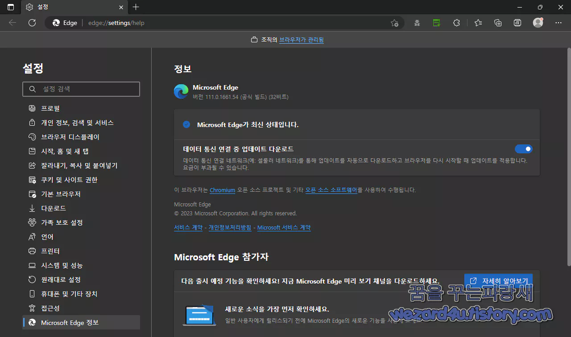This screenshot has height=337, width=571.
Task: Refresh the settings page
Action: (32, 23)
